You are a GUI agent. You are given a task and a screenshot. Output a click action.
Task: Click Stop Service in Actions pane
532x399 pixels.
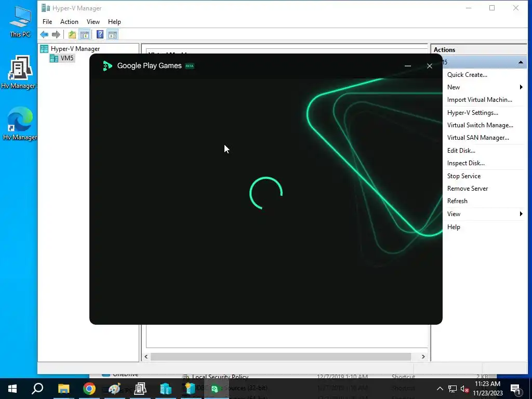463,176
